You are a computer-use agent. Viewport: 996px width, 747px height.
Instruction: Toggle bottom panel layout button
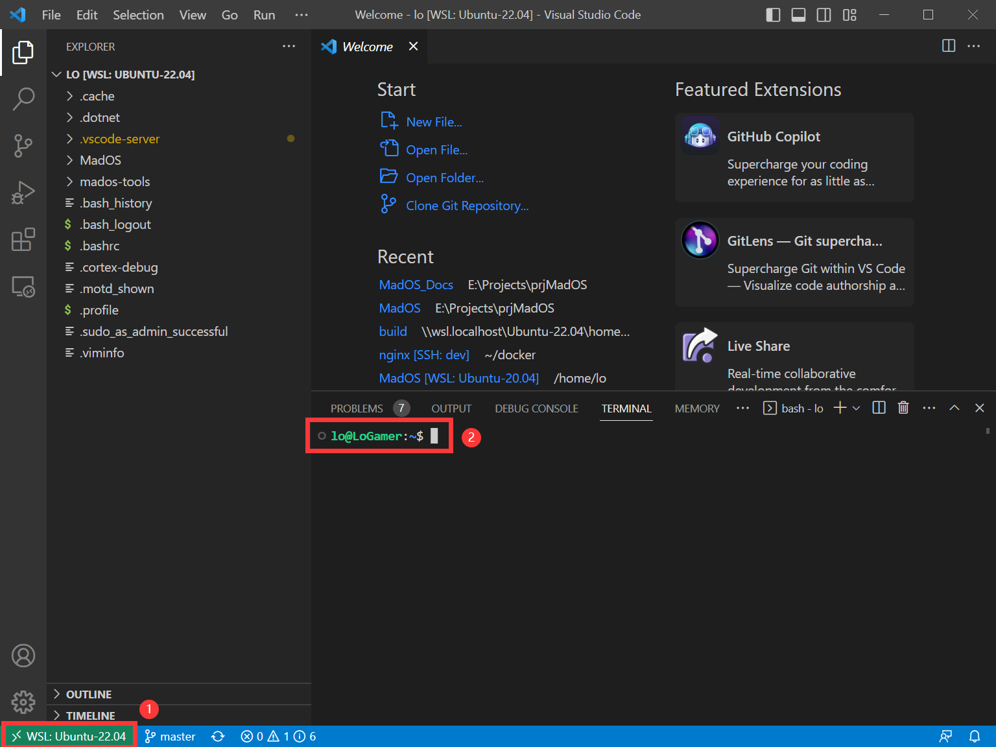(798, 15)
